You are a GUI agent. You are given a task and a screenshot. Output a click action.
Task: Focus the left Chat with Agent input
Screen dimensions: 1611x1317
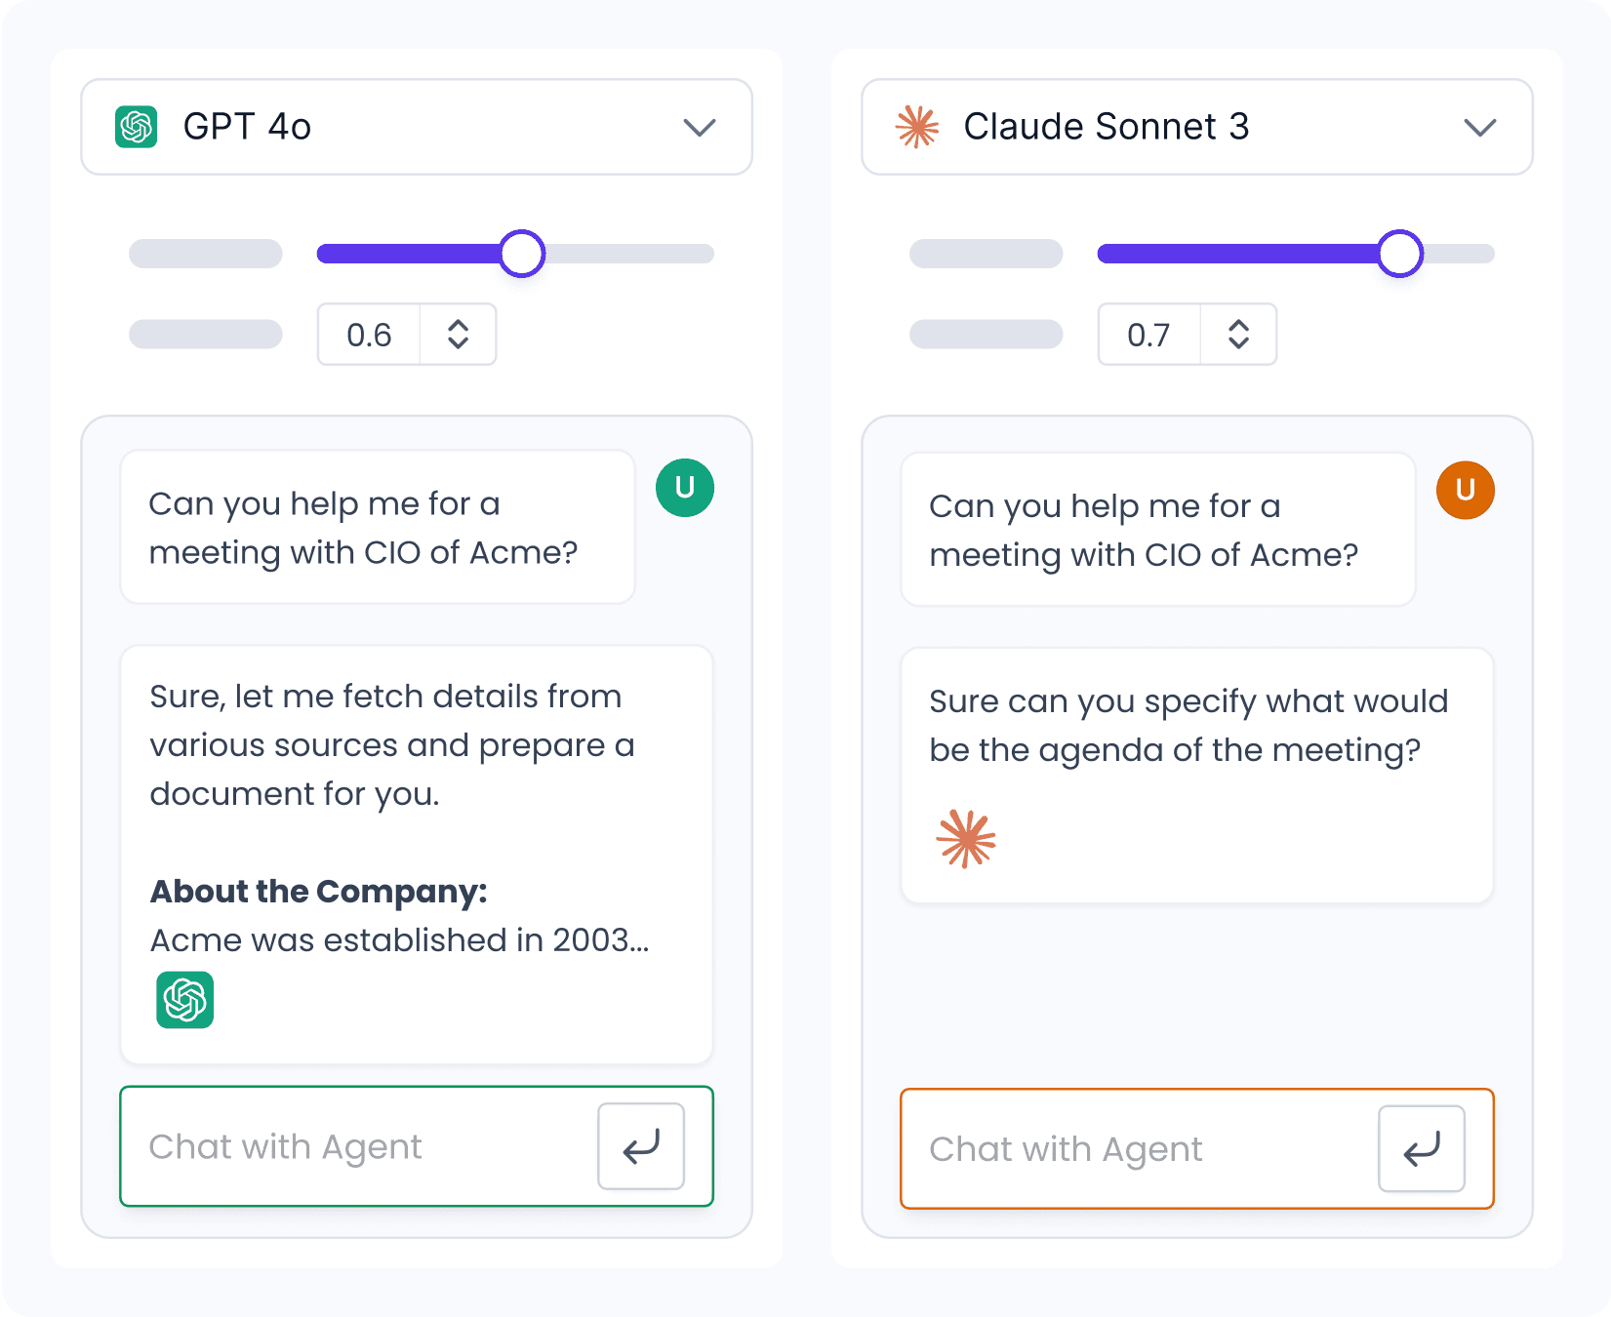(x=361, y=1147)
